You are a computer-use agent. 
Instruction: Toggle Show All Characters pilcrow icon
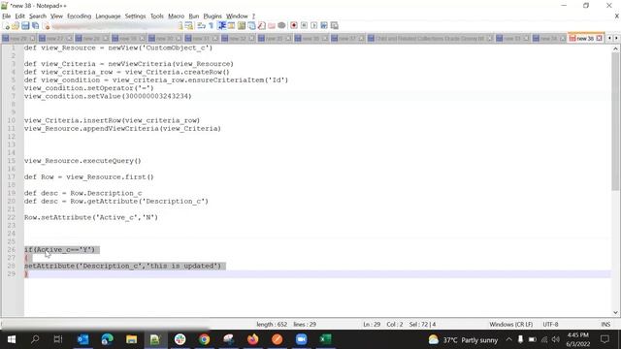[x=212, y=26]
